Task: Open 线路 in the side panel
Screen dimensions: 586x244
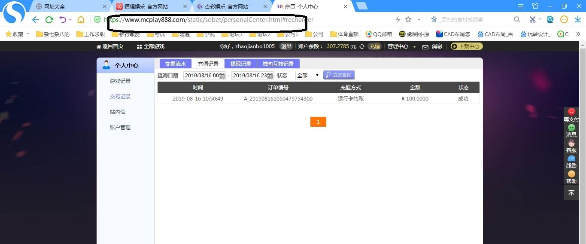Action: click(x=571, y=162)
